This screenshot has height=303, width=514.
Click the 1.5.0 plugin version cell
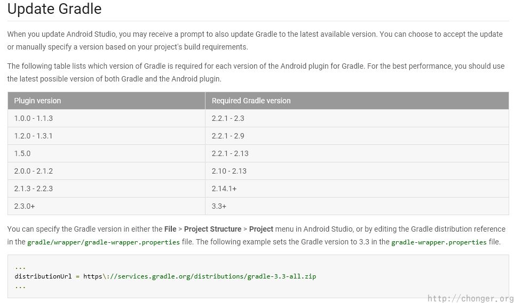22,153
